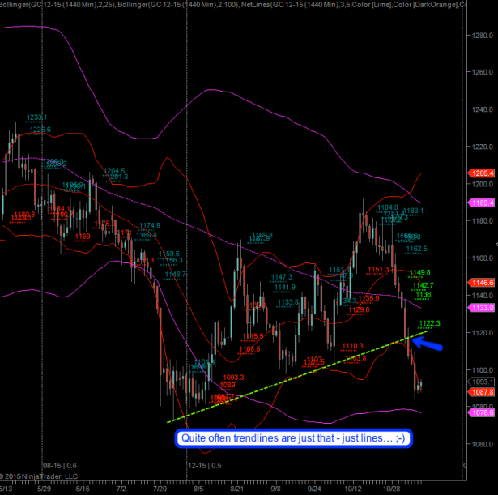Select the red 1205.4 price marker
498x495 pixels.
483,173
